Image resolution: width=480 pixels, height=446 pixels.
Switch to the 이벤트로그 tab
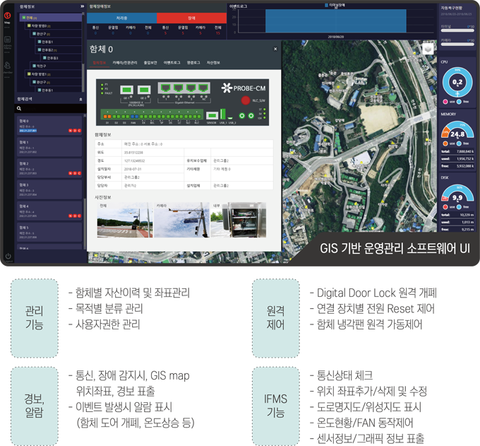[172, 62]
